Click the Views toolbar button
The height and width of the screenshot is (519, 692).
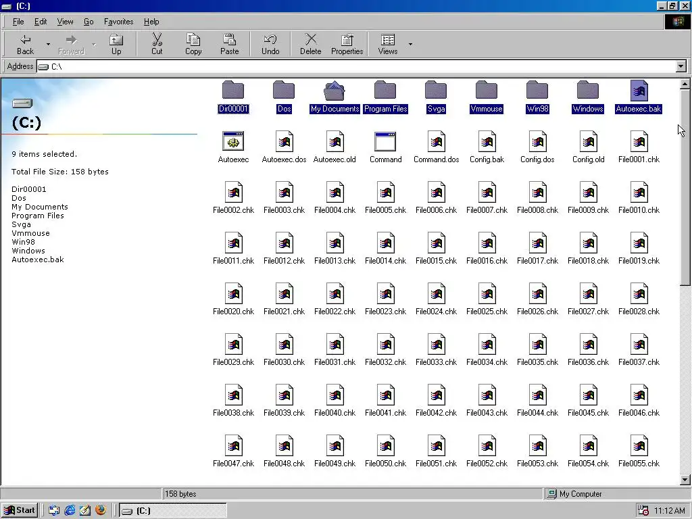[388, 44]
